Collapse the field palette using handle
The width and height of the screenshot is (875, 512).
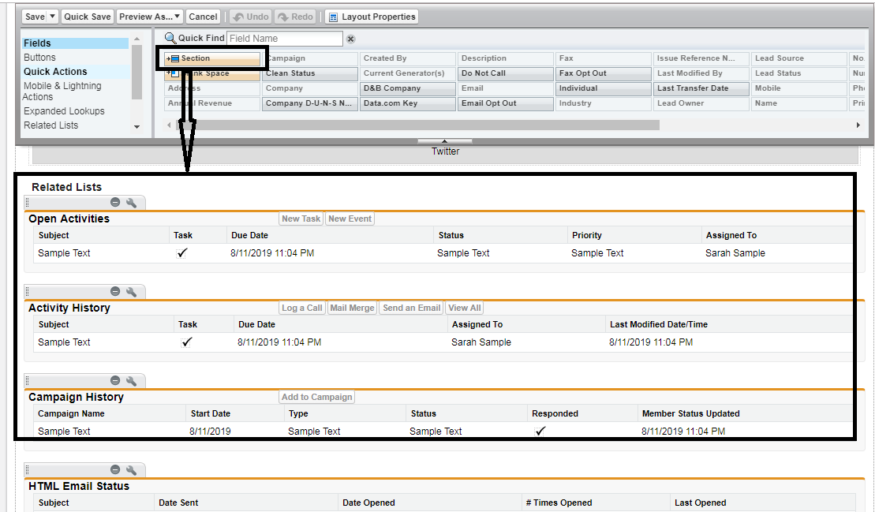click(x=444, y=141)
